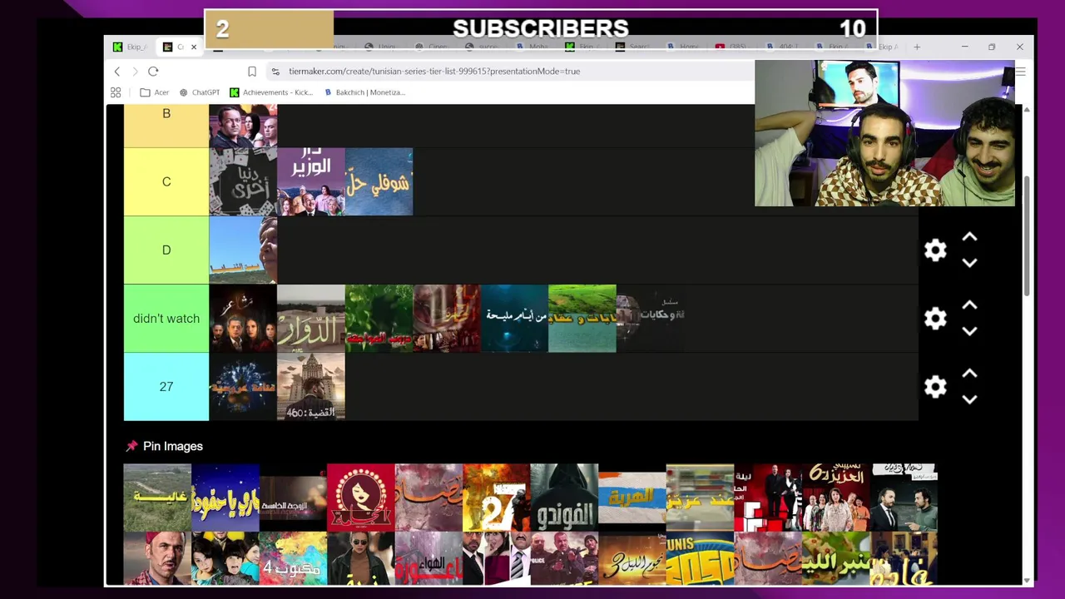
Task: Pick the flaming 27 image from pool
Action: pos(497,498)
